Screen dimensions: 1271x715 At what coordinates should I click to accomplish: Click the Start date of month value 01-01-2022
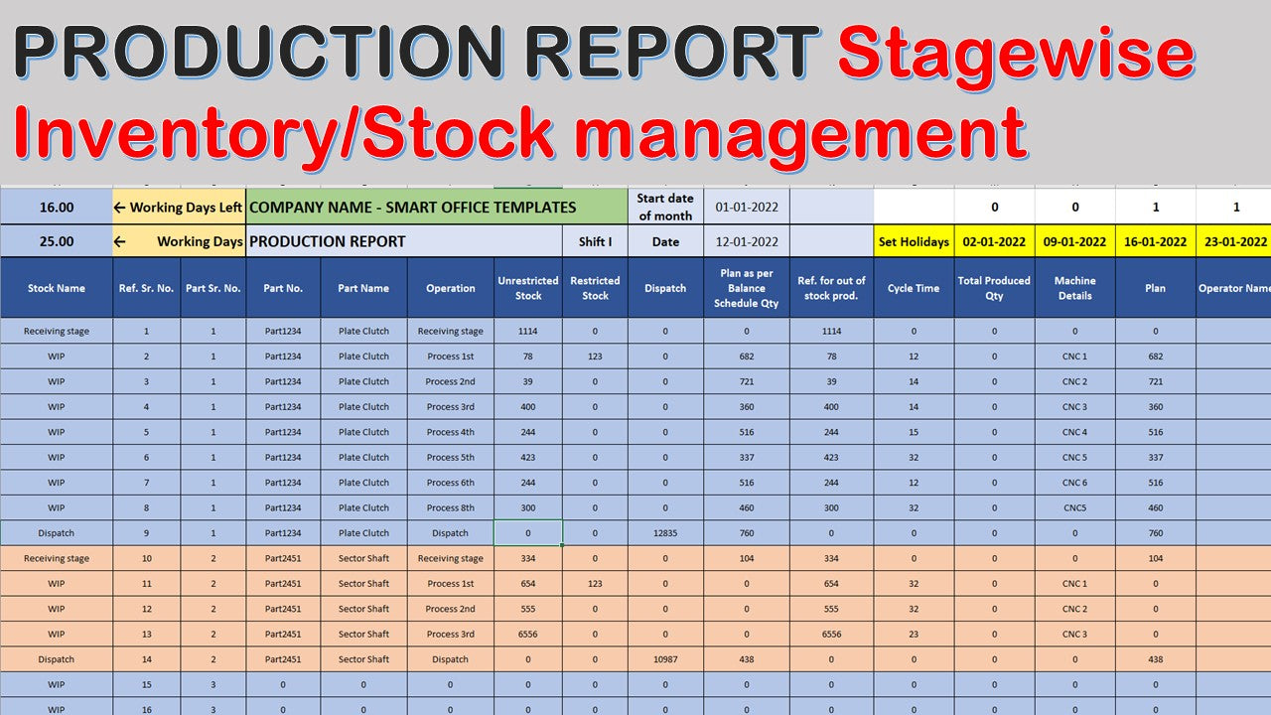coord(746,207)
